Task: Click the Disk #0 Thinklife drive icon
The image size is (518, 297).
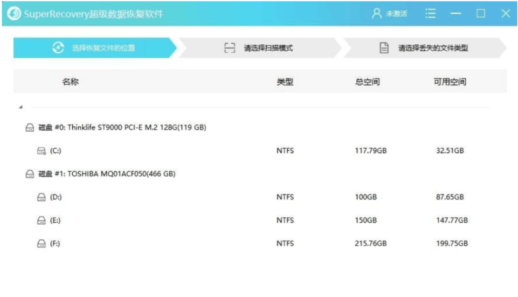Action: click(30, 128)
